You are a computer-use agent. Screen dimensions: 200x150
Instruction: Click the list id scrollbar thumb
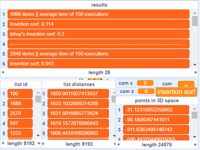tap(38, 99)
